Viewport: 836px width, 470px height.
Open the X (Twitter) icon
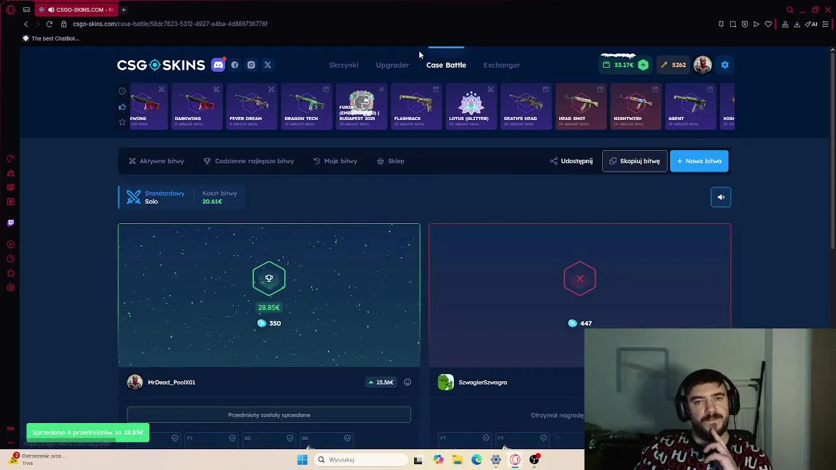click(267, 65)
